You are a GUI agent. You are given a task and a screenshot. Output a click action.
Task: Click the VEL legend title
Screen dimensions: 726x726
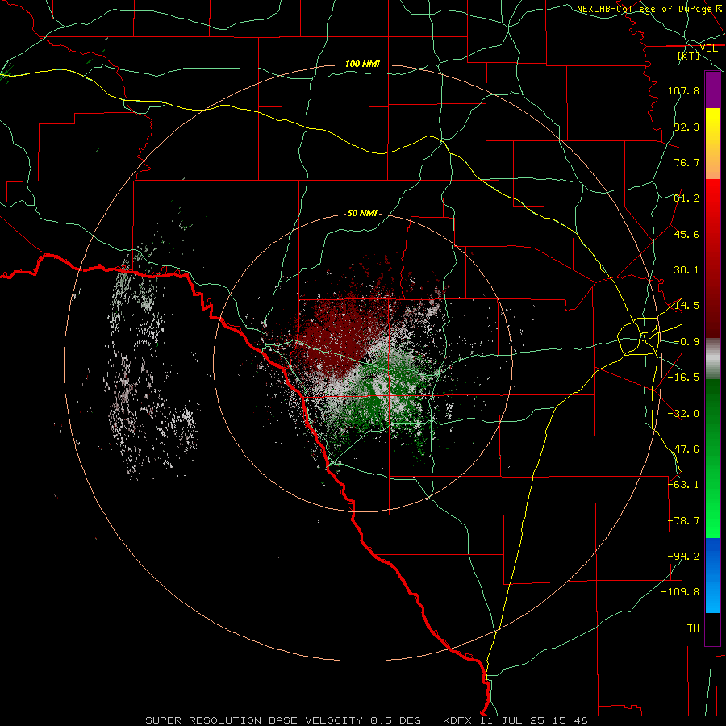[x=709, y=48]
